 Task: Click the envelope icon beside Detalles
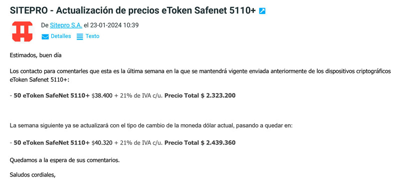pos(45,37)
